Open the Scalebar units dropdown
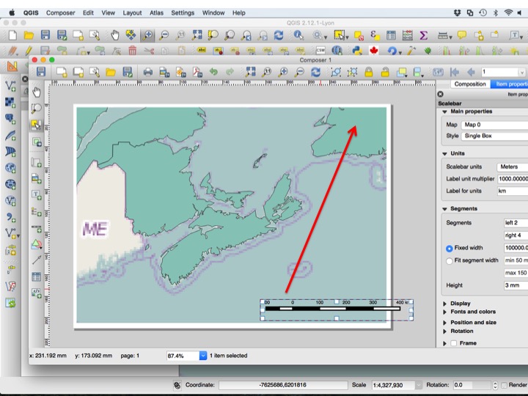The image size is (528, 396). (512, 166)
